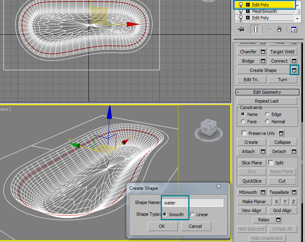The height and width of the screenshot is (242, 305).
Task: Select Linear shape type radio button
Action: [192, 215]
